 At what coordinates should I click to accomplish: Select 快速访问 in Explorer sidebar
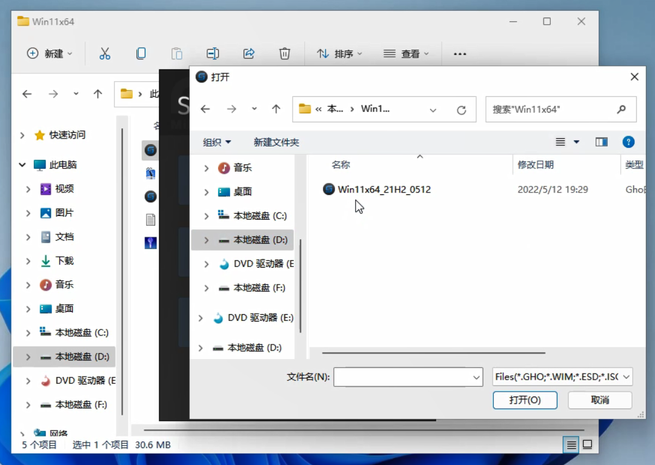(x=67, y=135)
